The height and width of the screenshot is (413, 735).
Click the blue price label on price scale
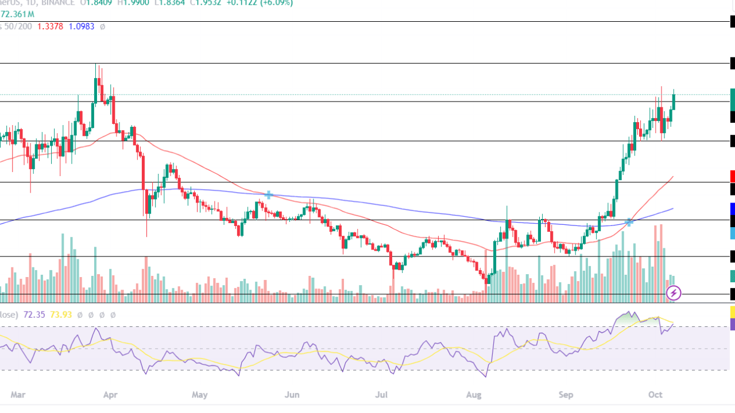(x=733, y=209)
